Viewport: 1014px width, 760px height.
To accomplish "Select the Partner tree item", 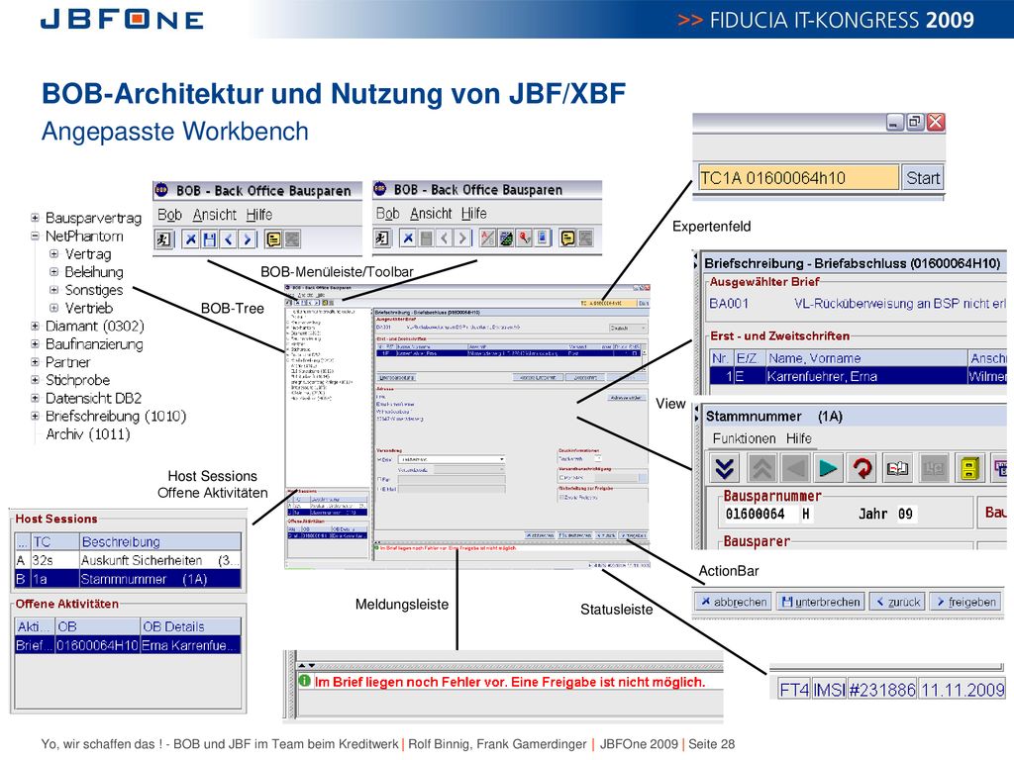I will pos(68,362).
